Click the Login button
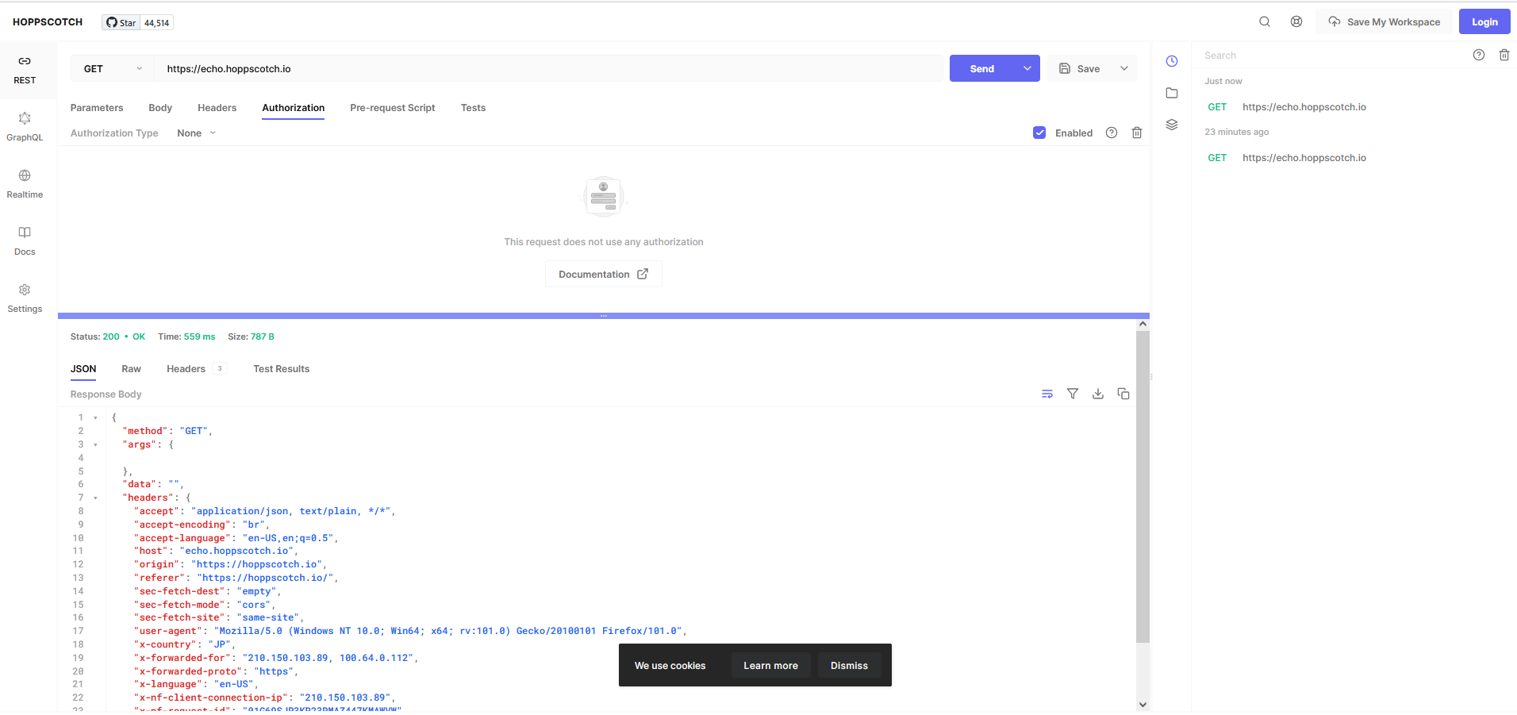Image resolution: width=1517 pixels, height=715 pixels. 1484,22
